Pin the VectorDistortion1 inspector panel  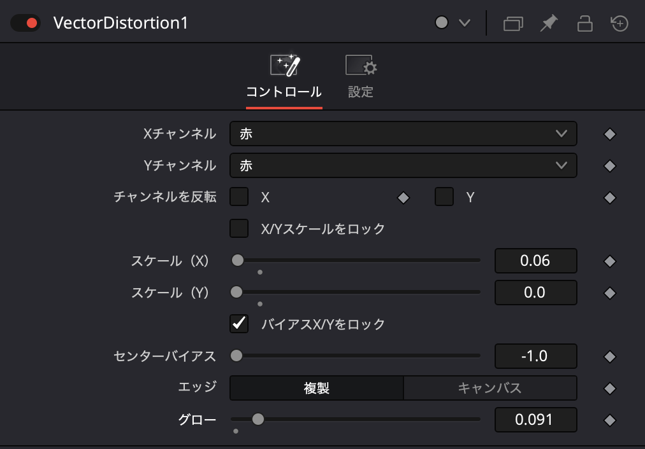(549, 23)
